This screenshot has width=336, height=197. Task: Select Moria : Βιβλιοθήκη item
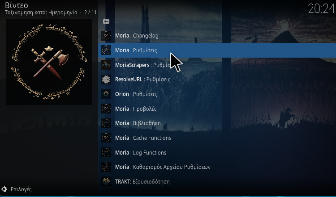pyautogui.click(x=217, y=123)
